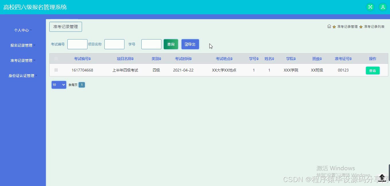This screenshot has width=390, height=186.
Task: Click the cell 1617704668
Action: coord(82,70)
